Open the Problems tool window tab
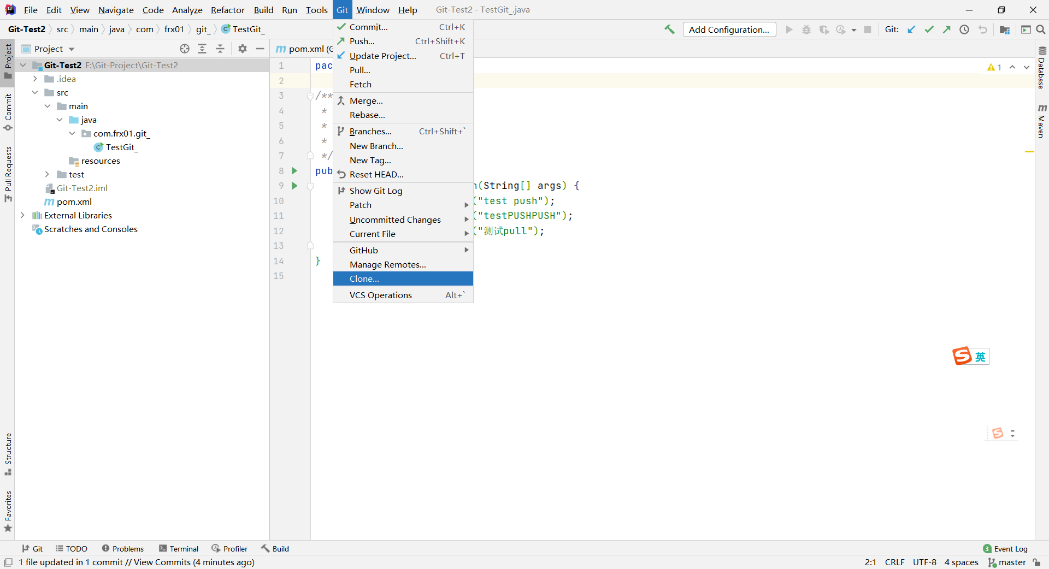The height and width of the screenshot is (569, 1049). click(123, 549)
